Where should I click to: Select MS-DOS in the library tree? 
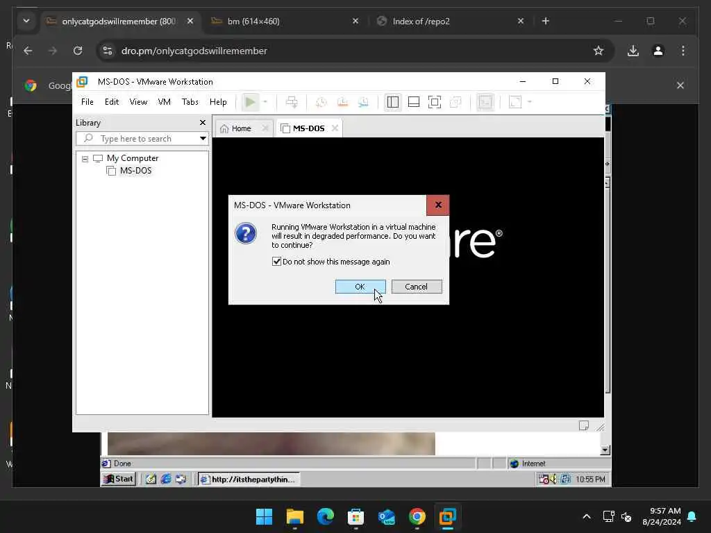pos(135,171)
